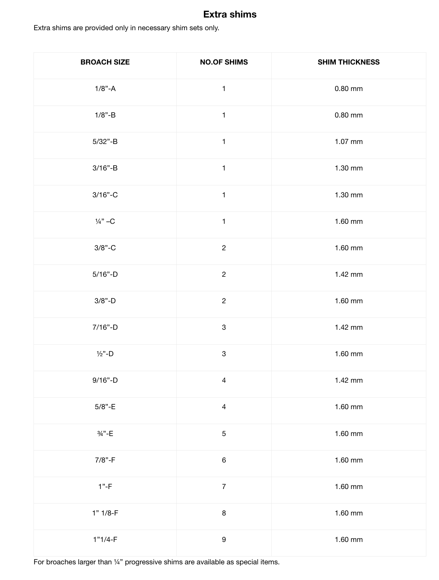Screen dimensions: 439x580
Task: Select the NO.OF SHIMS column header
Action: [224, 62]
